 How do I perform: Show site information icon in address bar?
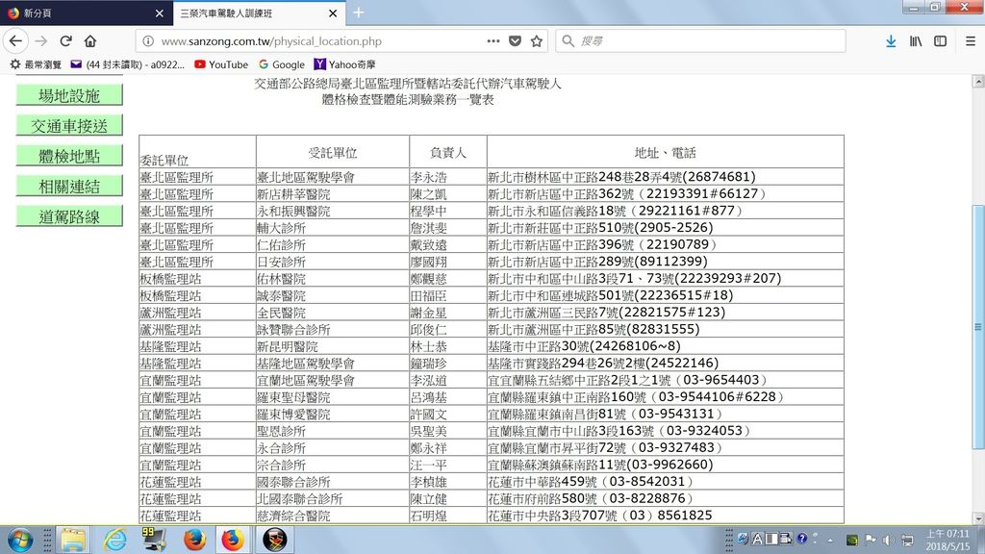pyautogui.click(x=148, y=40)
